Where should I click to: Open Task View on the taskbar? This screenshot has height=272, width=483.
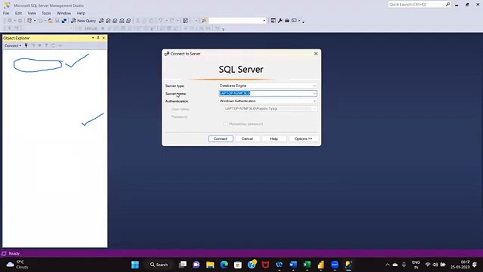(183, 264)
